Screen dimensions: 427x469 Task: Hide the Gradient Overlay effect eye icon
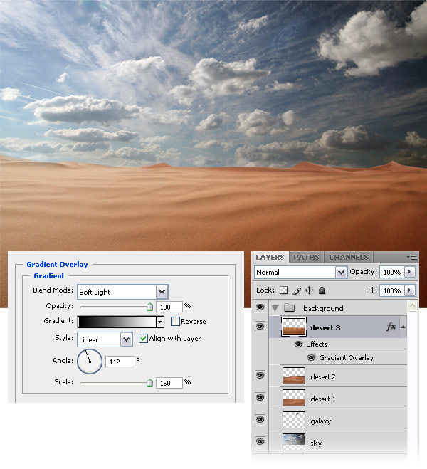click(311, 358)
